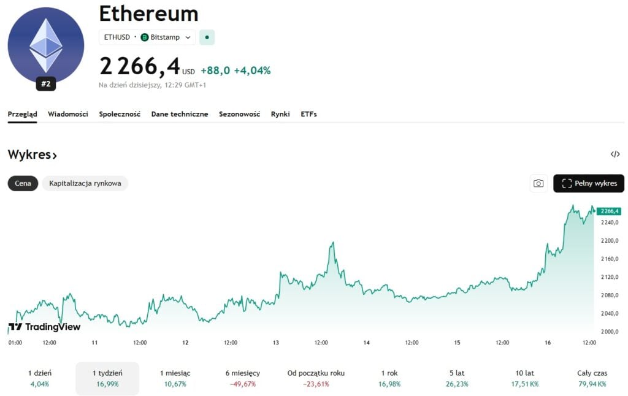Select the Cena chart toggle
The image size is (628, 396).
pyautogui.click(x=23, y=183)
